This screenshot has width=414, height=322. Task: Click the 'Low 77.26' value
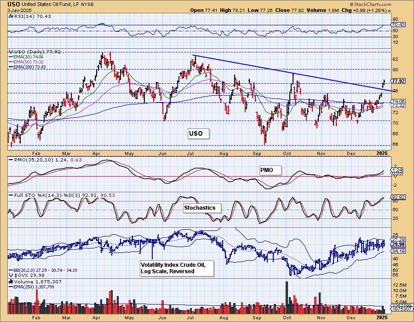click(261, 10)
